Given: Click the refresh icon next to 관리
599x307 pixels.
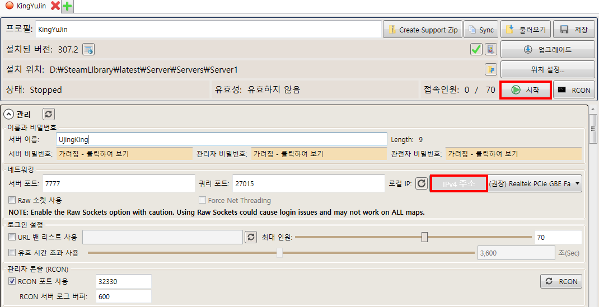Looking at the screenshot, I should (x=49, y=114).
